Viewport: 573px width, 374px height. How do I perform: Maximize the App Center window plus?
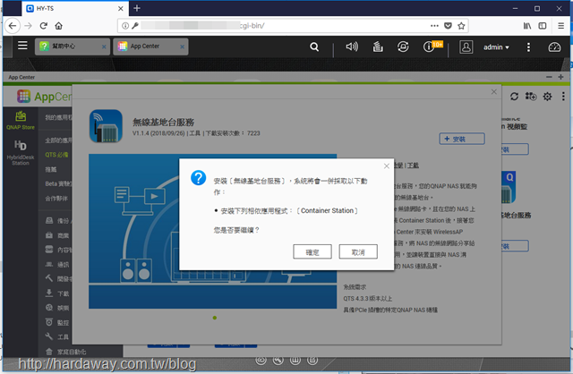point(561,77)
